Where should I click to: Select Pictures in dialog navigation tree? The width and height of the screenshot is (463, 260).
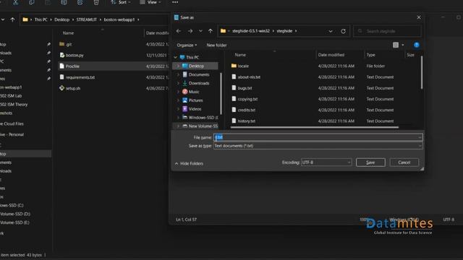coord(195,100)
